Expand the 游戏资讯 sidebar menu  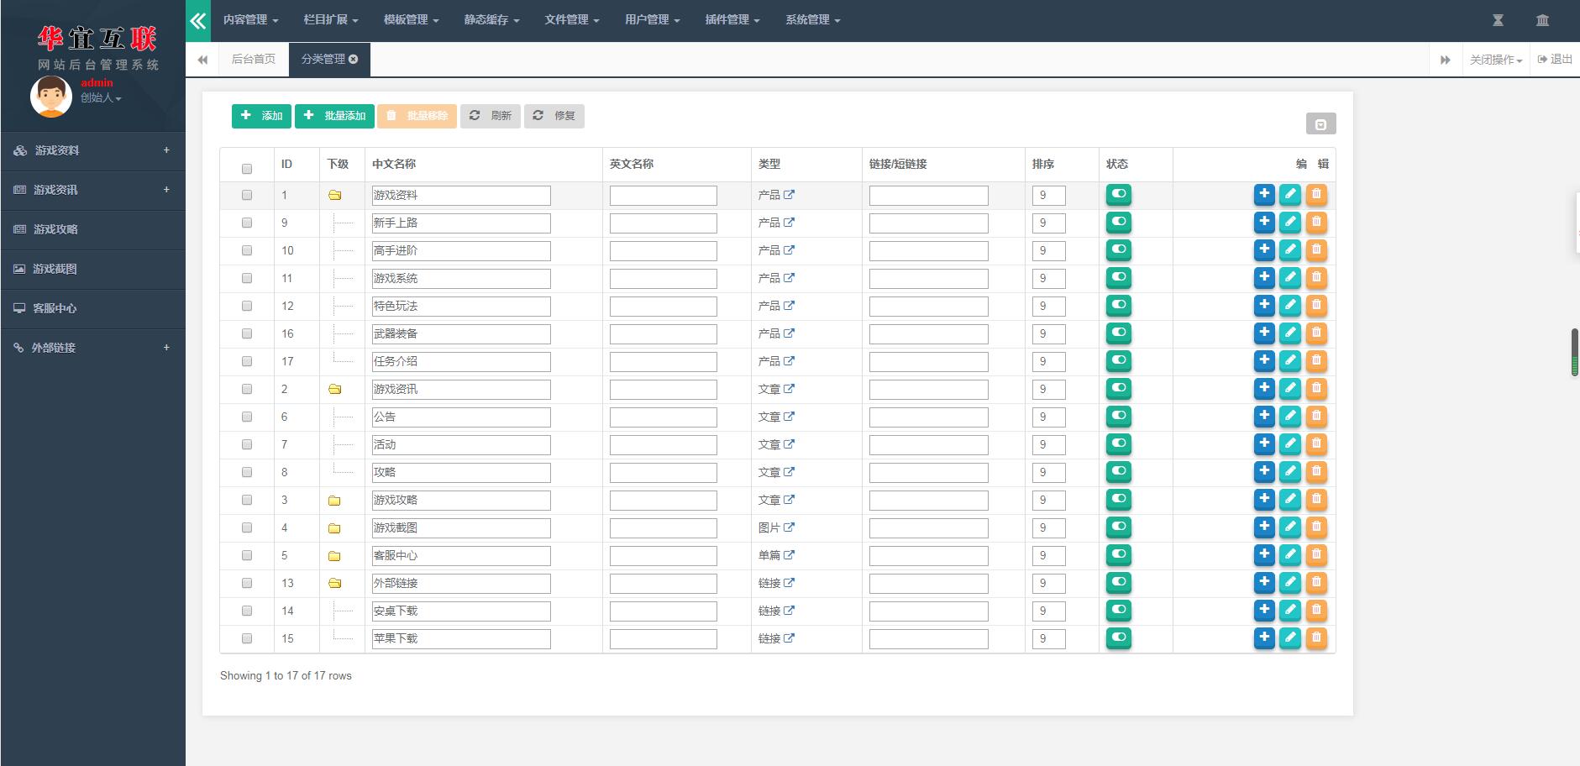tap(92, 190)
